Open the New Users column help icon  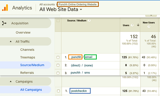tap(149, 26)
